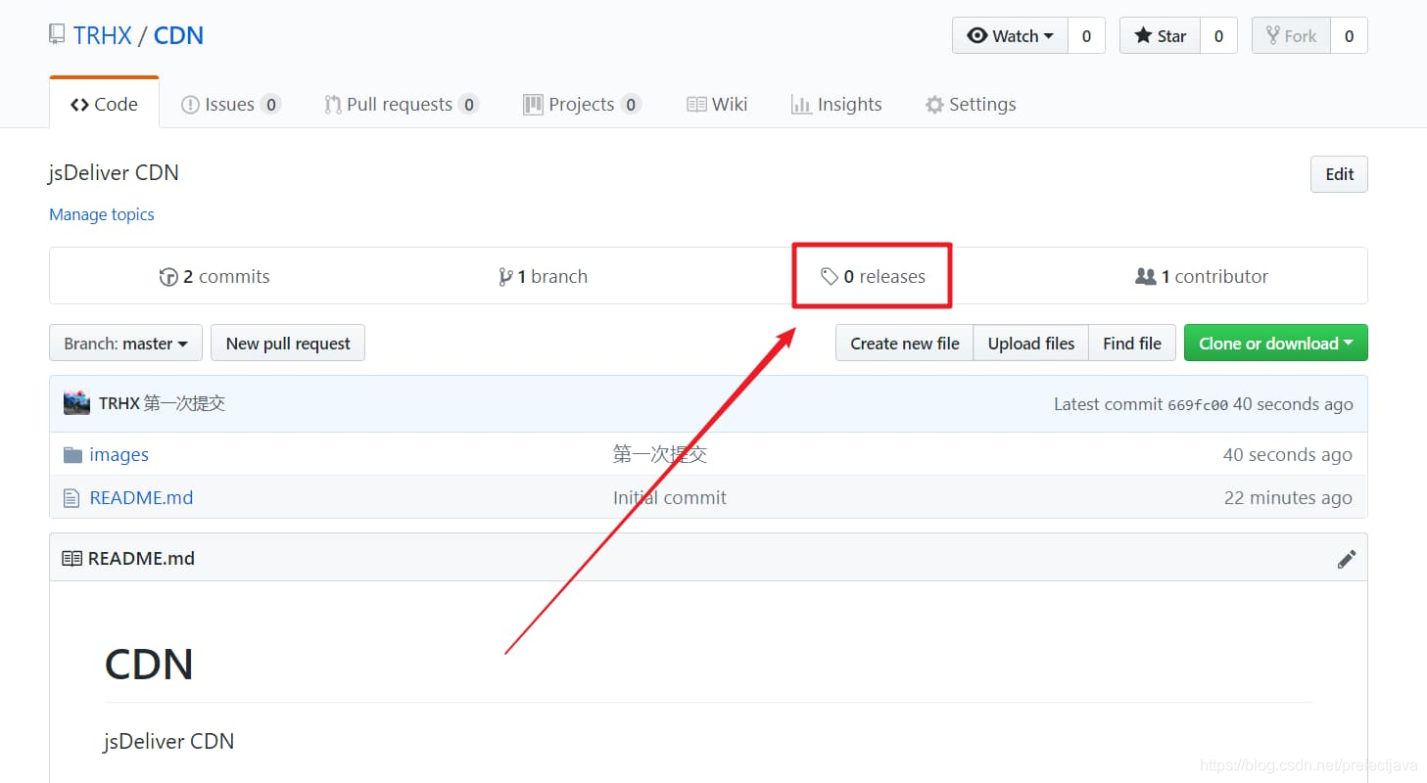Open the TRHX owner profile link
The width and height of the screenshot is (1427, 783).
(x=102, y=35)
